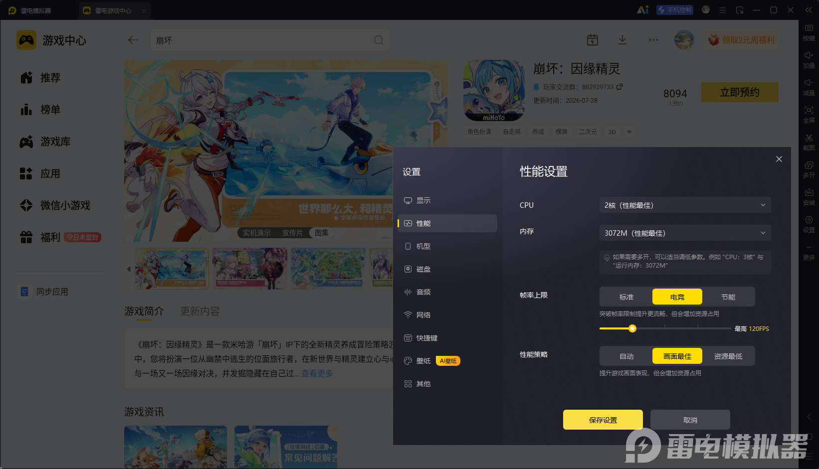Click the 手机控制 button in the title bar
819x469 pixels.
pyautogui.click(x=675, y=10)
